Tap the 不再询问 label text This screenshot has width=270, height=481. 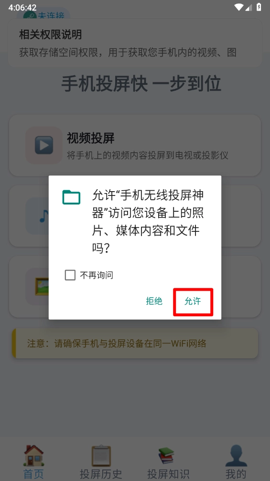pos(97,275)
